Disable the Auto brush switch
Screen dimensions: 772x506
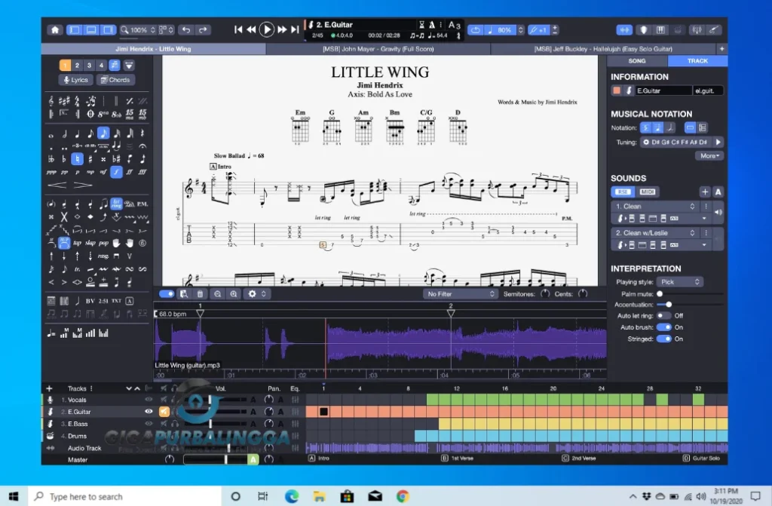tap(663, 327)
